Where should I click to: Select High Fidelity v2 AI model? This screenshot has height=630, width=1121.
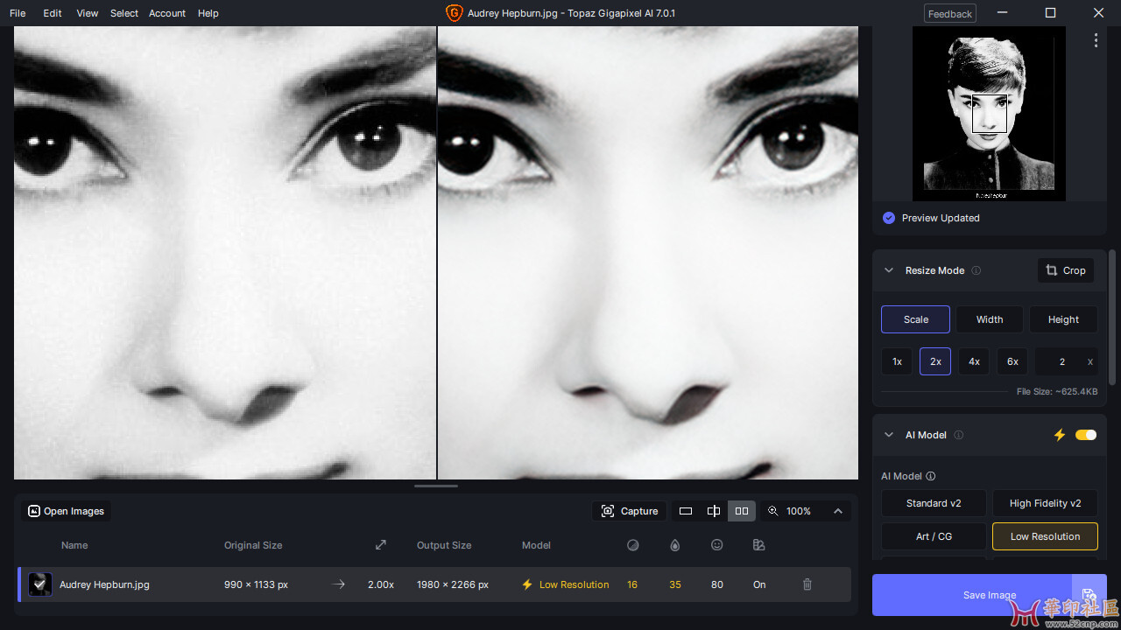(1045, 503)
